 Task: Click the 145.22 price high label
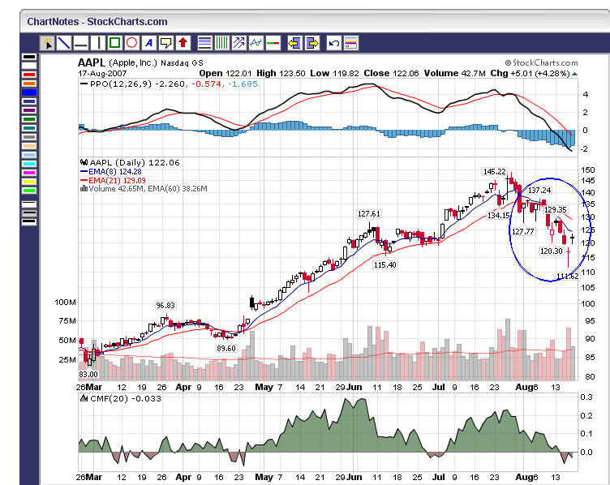(495, 171)
